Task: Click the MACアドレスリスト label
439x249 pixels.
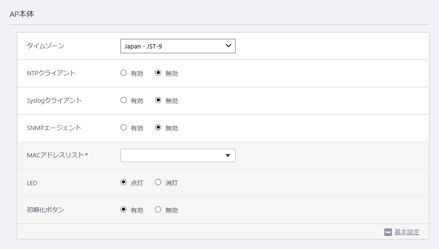Action: (x=56, y=155)
